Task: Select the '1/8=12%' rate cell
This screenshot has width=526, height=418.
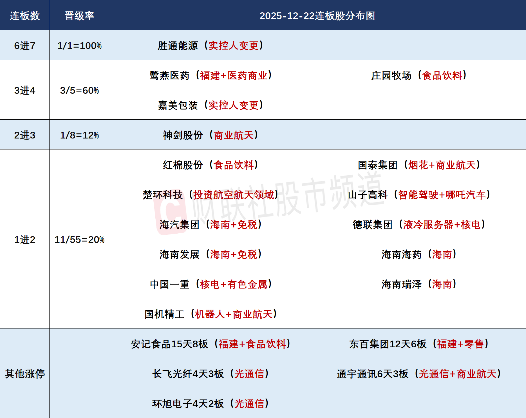Action: pyautogui.click(x=79, y=135)
